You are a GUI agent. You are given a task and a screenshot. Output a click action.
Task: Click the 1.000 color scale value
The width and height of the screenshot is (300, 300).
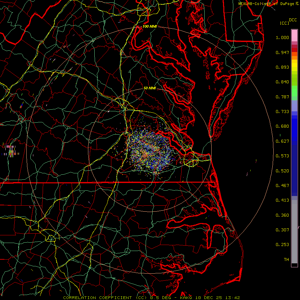tap(282, 37)
